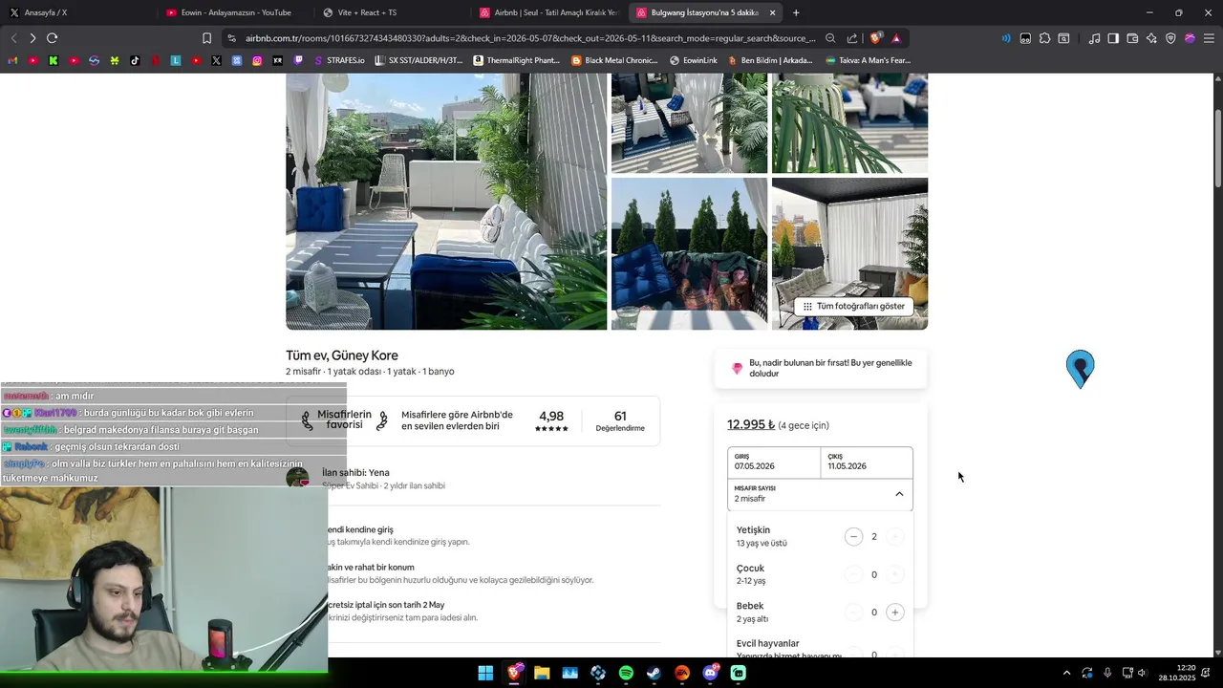Screen dimensions: 1223x688
Task: Increase the Bebek infant count
Action: [894, 613]
